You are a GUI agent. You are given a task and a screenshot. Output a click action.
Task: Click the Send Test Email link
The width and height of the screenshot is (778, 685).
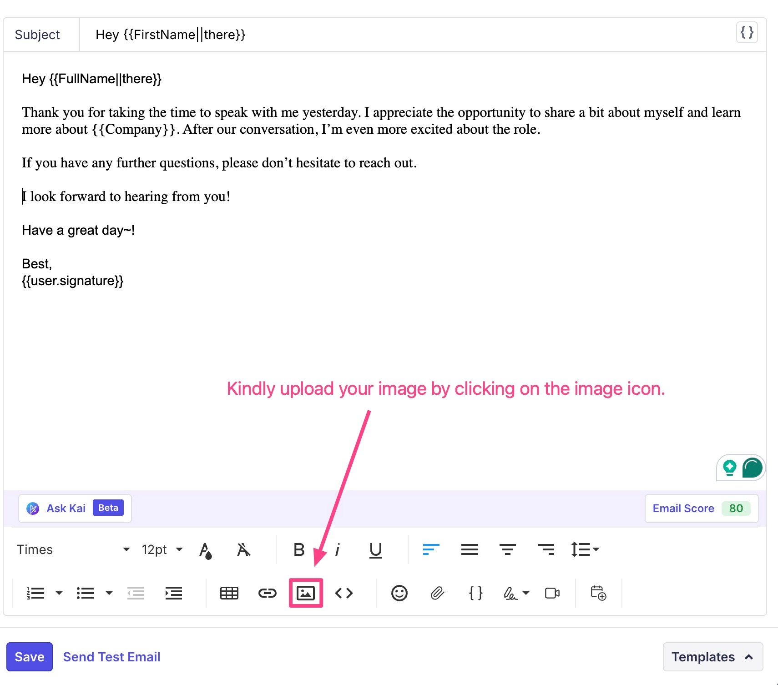coord(111,657)
